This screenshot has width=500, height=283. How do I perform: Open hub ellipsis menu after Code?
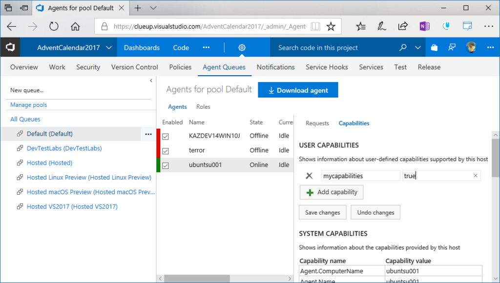pos(207,47)
